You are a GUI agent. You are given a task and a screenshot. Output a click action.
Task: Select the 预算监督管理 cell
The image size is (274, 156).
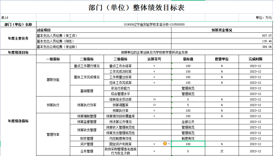(87, 122)
